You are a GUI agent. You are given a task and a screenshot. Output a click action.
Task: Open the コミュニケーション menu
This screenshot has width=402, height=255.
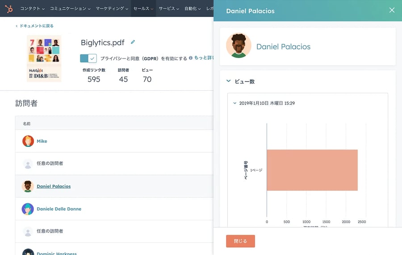(70, 8)
